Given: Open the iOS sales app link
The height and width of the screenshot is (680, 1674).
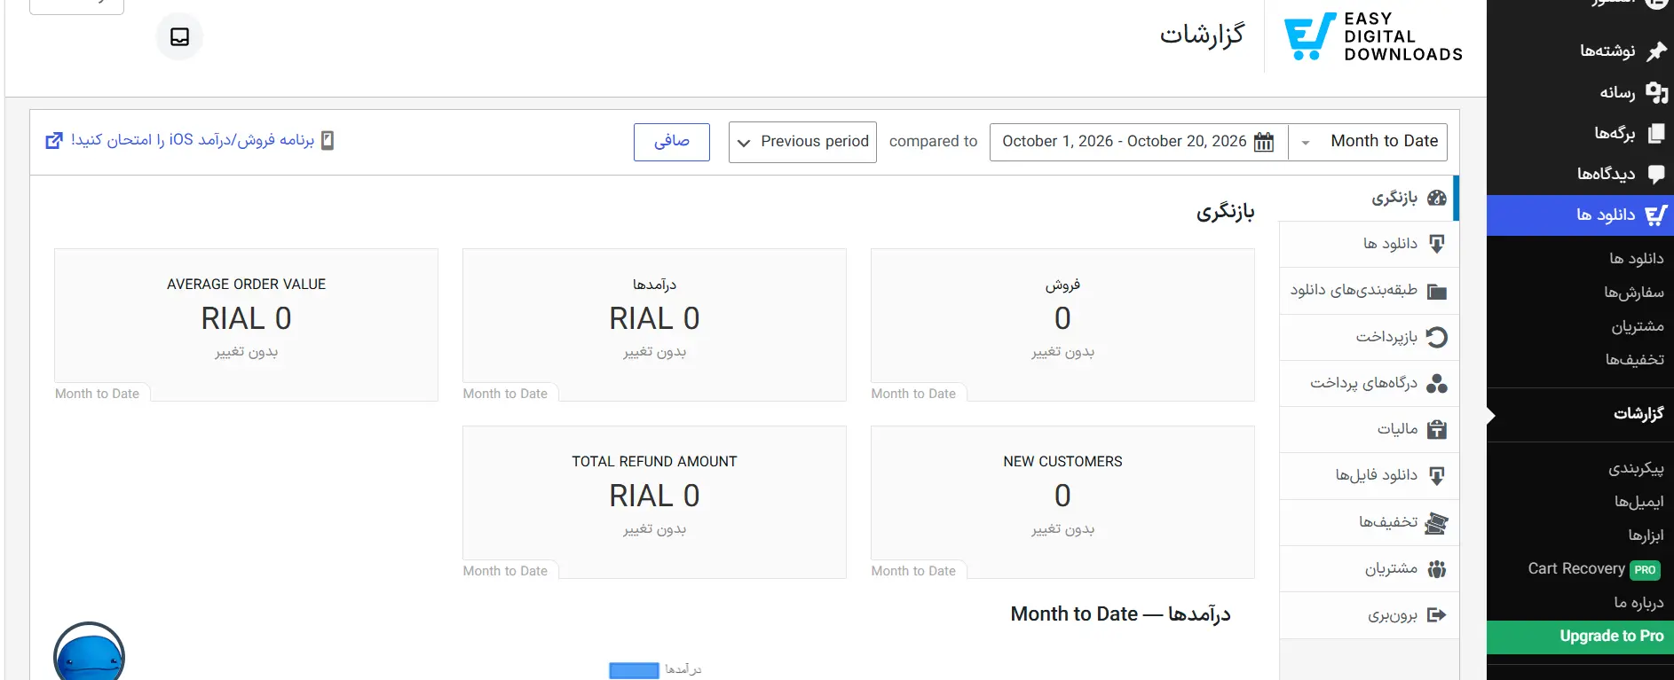Looking at the screenshot, I should [x=190, y=140].
